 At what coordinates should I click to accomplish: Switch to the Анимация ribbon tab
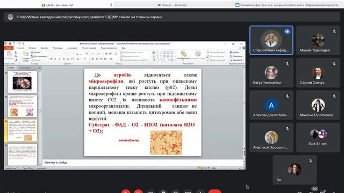click(72, 48)
